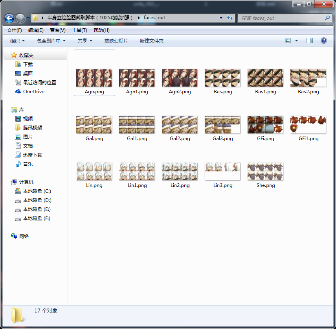Open the more view options arrow
336x329 pixels.
coord(296,41)
